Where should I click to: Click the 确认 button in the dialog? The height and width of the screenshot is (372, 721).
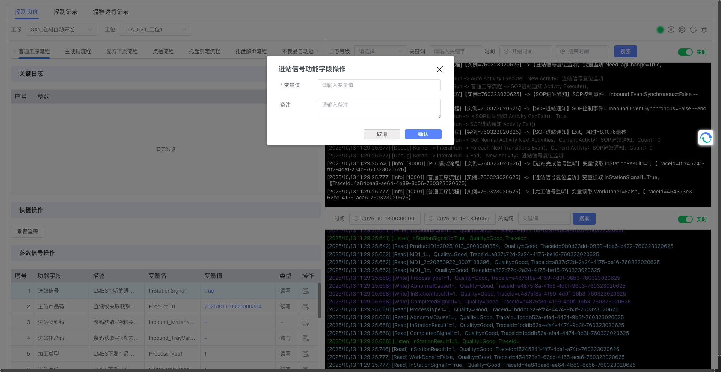click(423, 134)
